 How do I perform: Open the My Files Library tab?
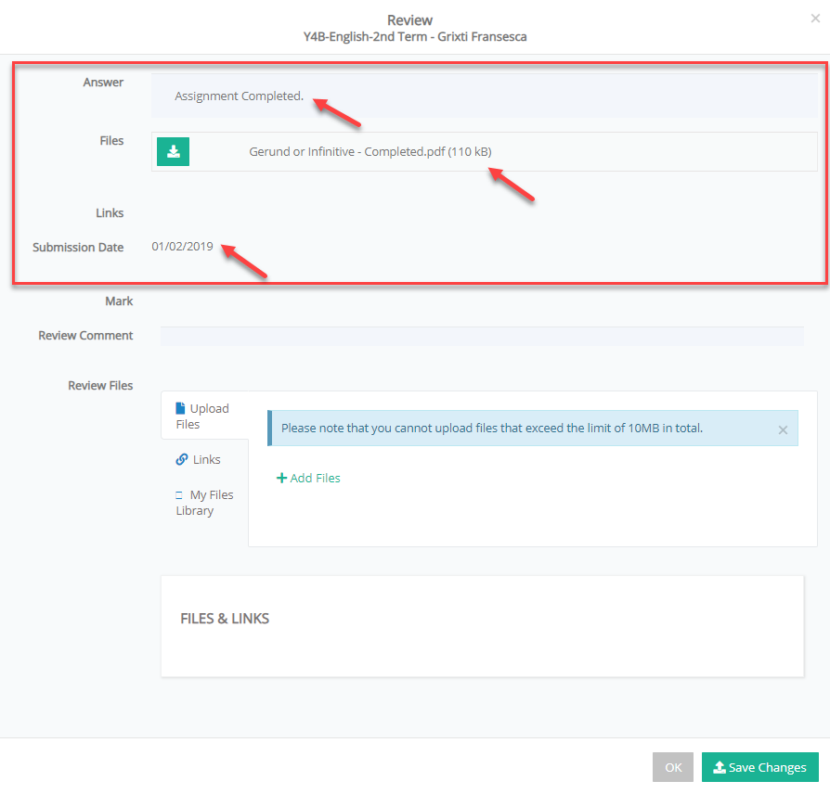(204, 503)
